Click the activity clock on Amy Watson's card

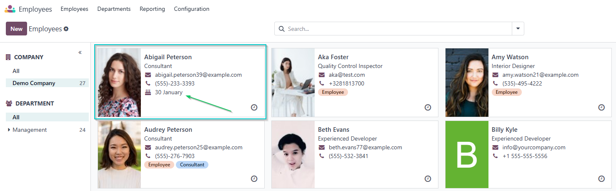601,108
